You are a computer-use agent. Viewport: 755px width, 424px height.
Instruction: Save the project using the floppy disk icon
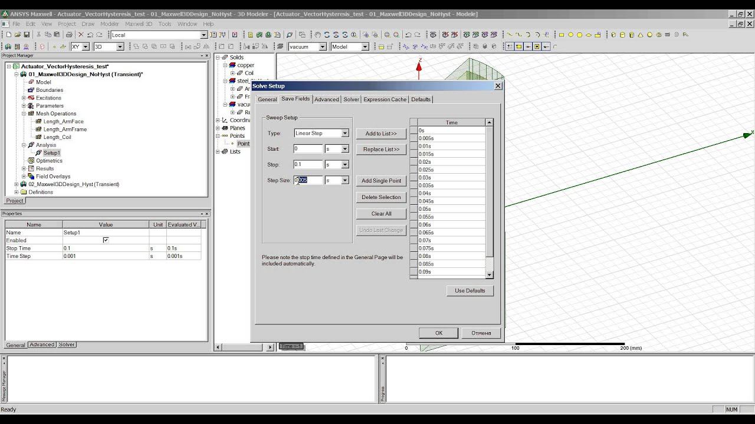point(27,35)
